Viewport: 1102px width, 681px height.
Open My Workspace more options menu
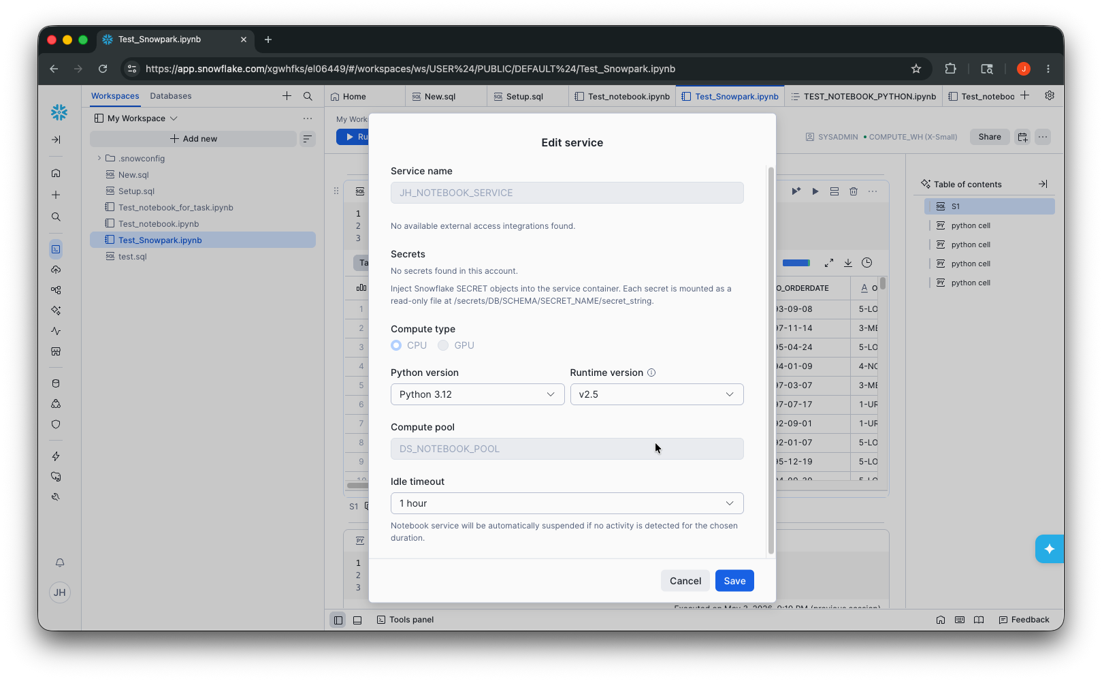(x=308, y=118)
